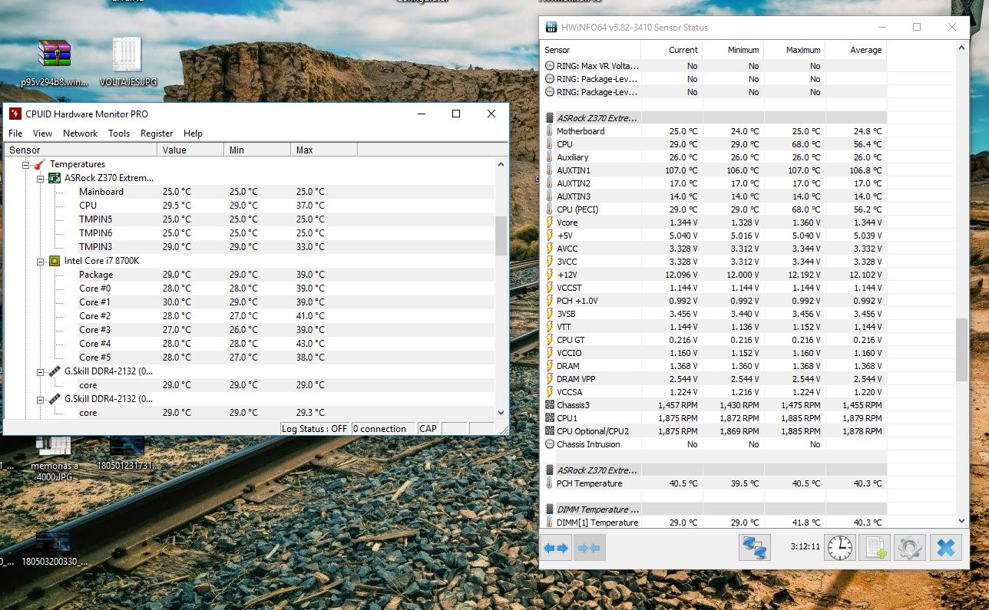Open the Tools menu in HWMonitor
Screen dimensions: 989x610
(119, 134)
